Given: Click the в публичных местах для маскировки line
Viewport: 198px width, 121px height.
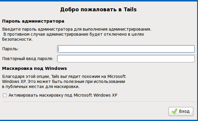Looking at the screenshot, I should coord(41,87).
